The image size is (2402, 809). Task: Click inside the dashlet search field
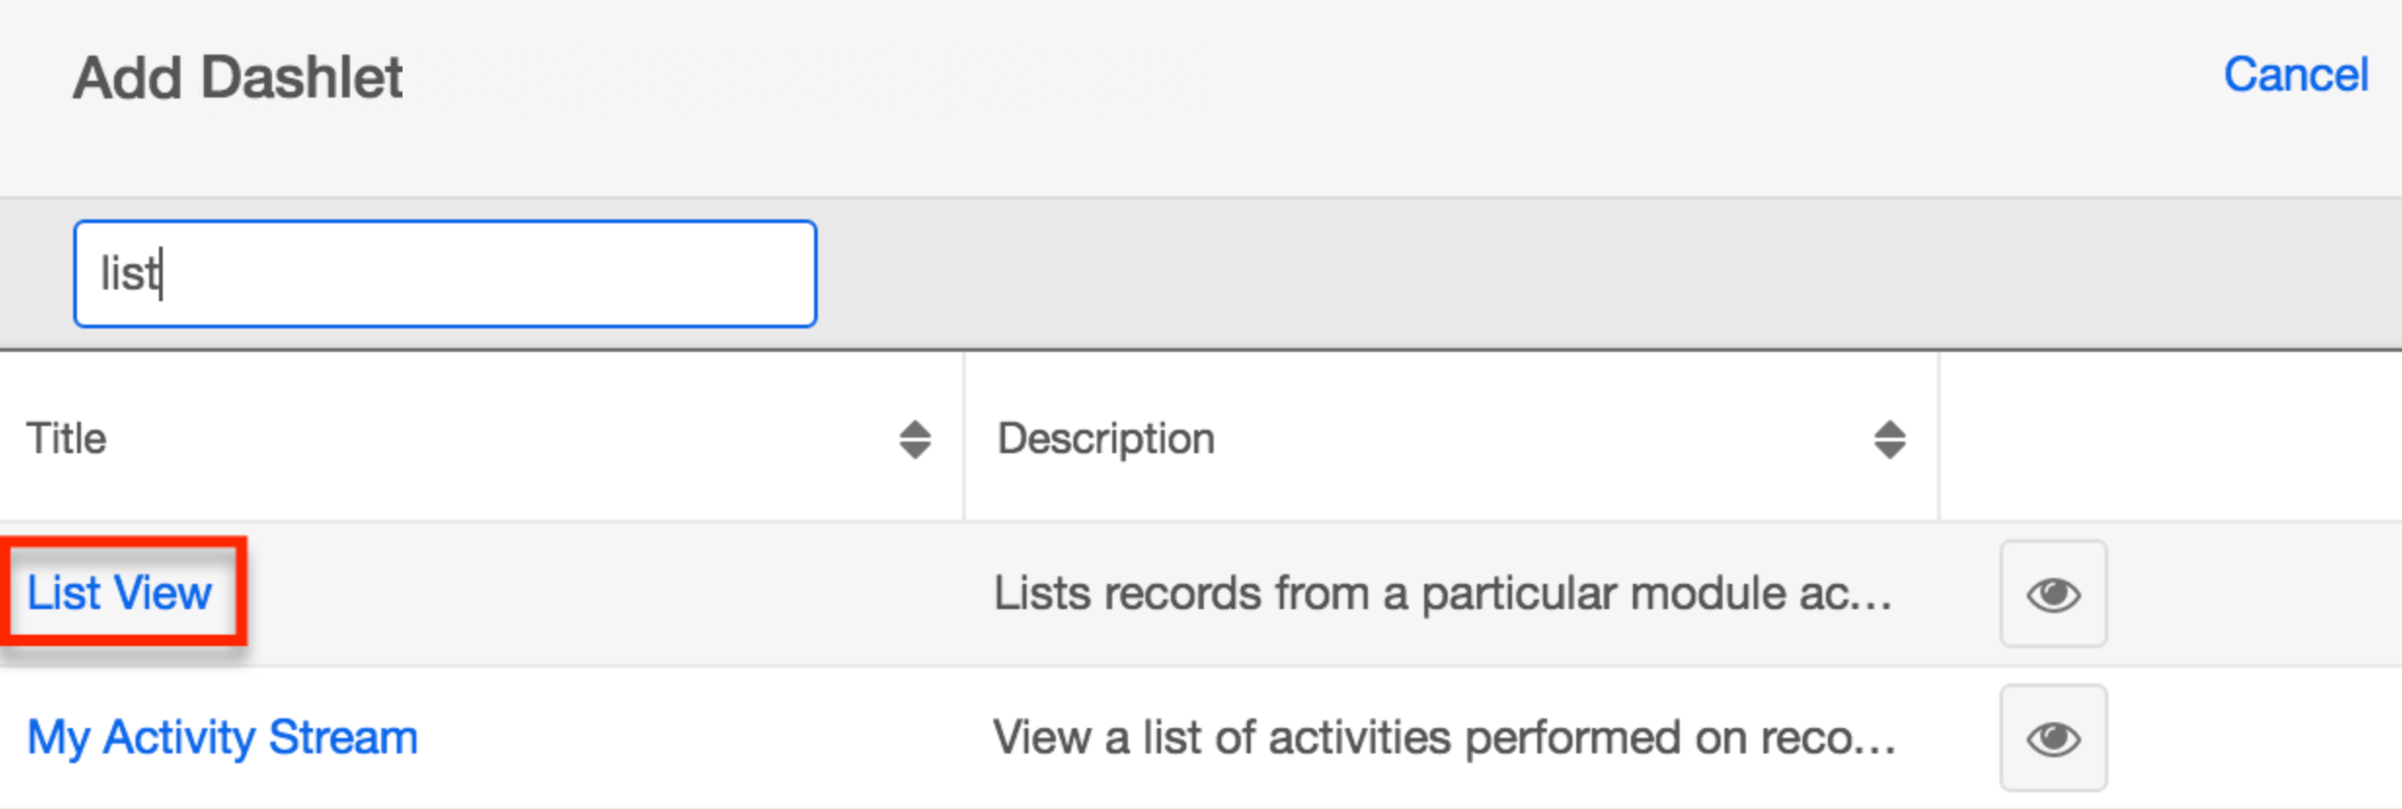[444, 274]
